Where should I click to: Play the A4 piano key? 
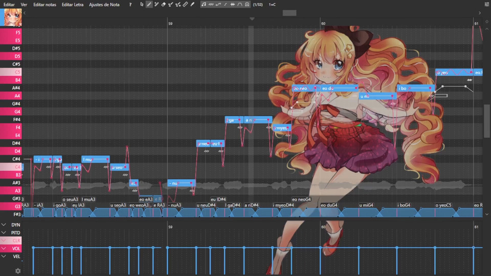(11, 96)
